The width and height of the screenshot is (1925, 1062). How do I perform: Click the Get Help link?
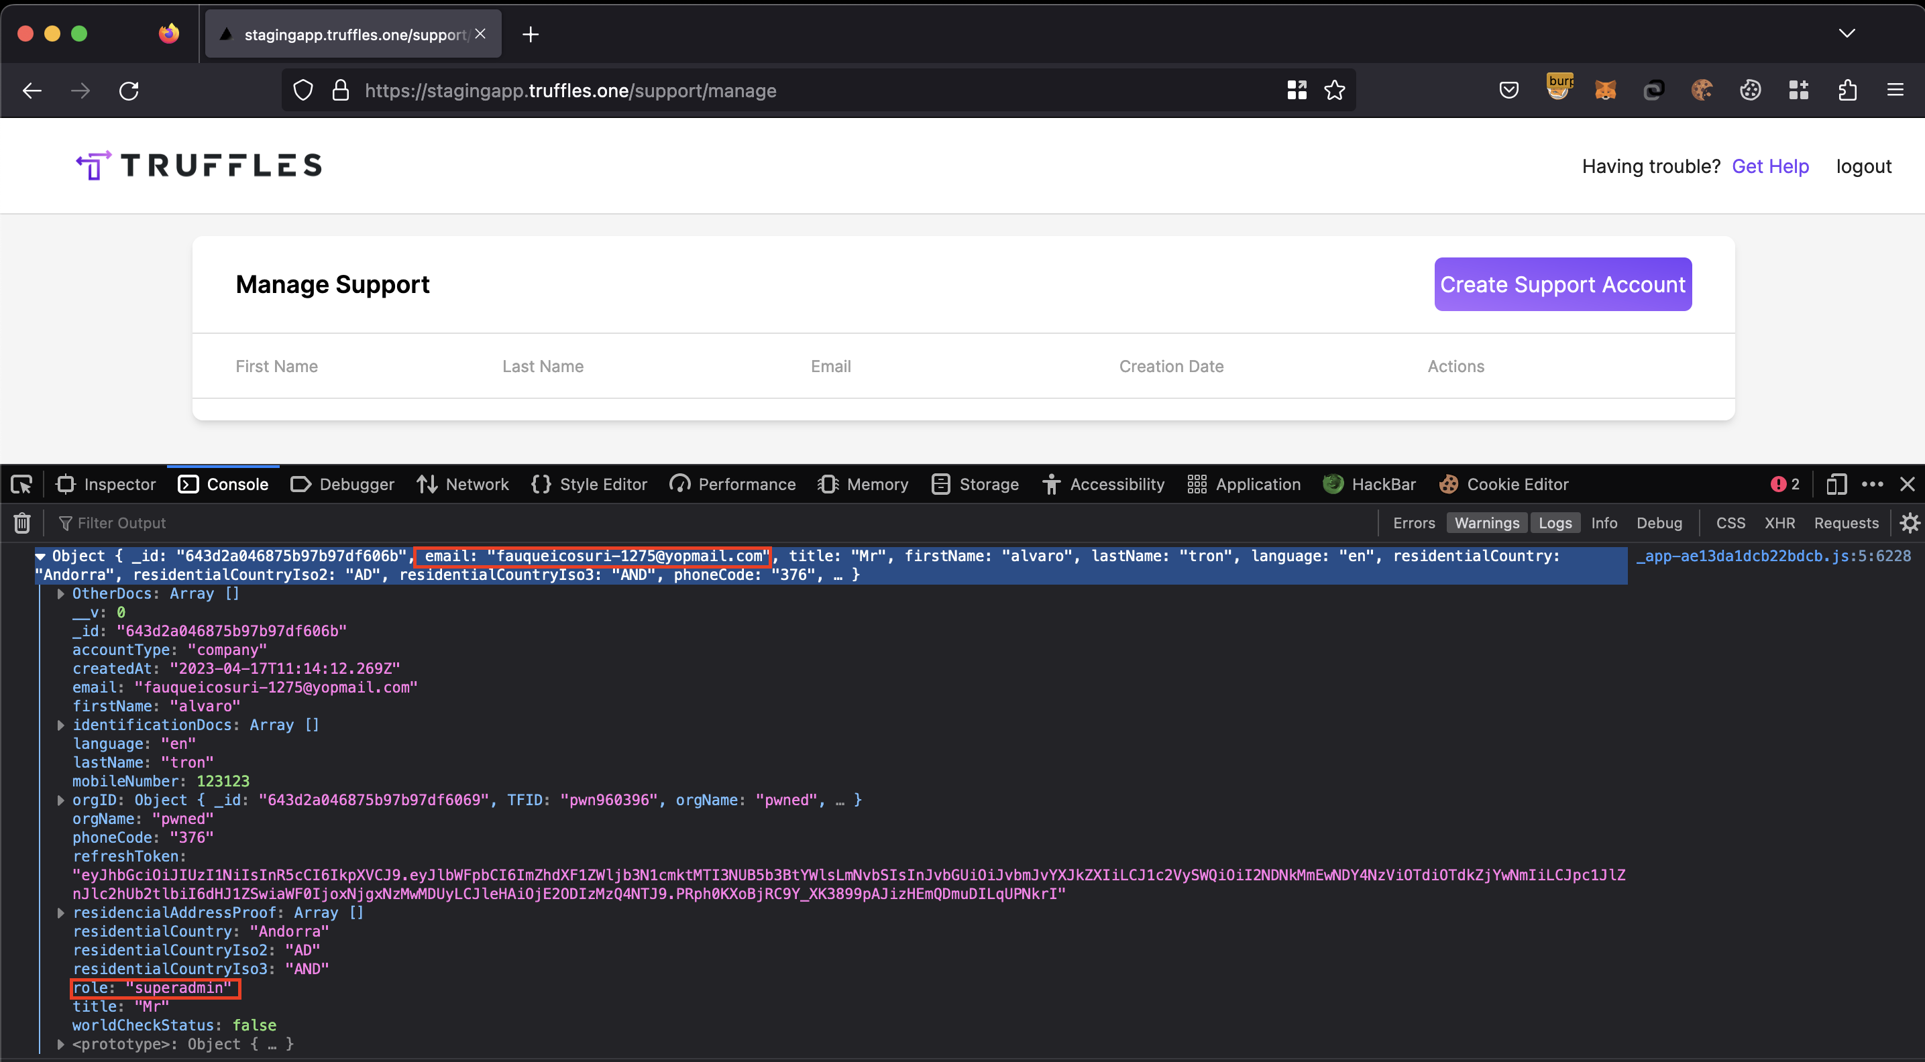(1769, 166)
